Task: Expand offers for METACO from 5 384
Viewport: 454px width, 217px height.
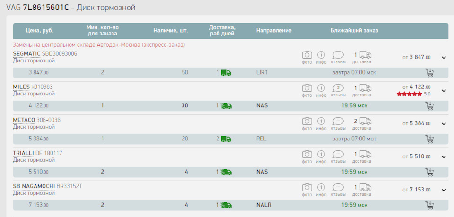Action: [444, 124]
